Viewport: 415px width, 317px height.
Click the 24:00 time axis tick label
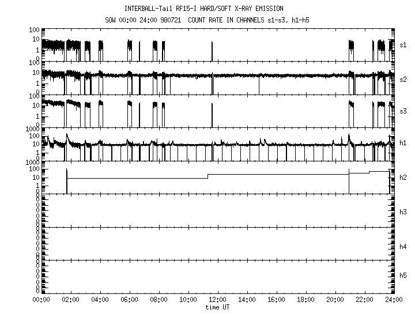pyautogui.click(x=394, y=300)
